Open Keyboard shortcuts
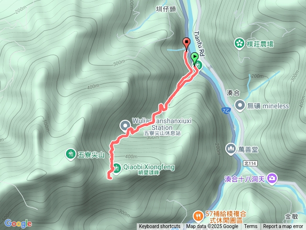The height and width of the screenshot is (230, 306). click(x=160, y=227)
